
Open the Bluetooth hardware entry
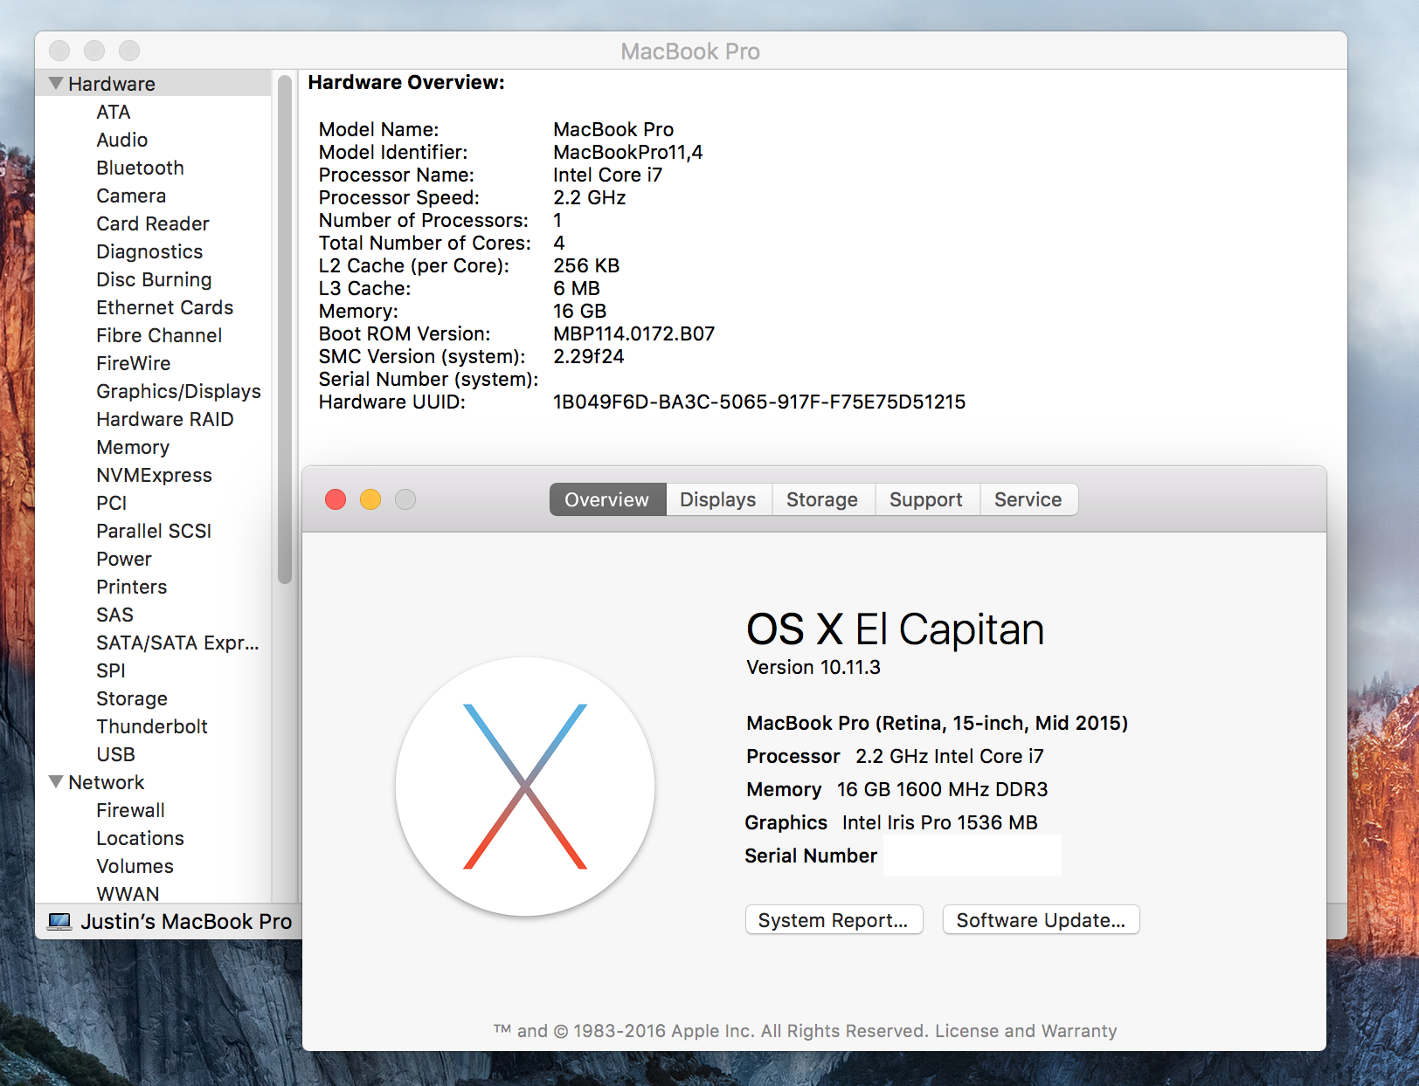(x=140, y=168)
